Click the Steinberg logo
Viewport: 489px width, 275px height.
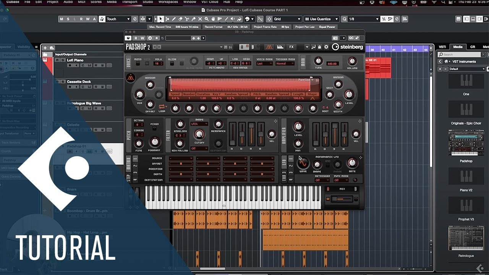pos(347,47)
